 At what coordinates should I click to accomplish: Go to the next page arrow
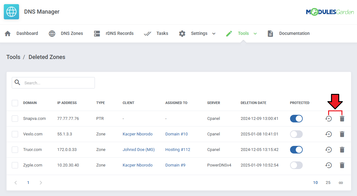coord(41,183)
